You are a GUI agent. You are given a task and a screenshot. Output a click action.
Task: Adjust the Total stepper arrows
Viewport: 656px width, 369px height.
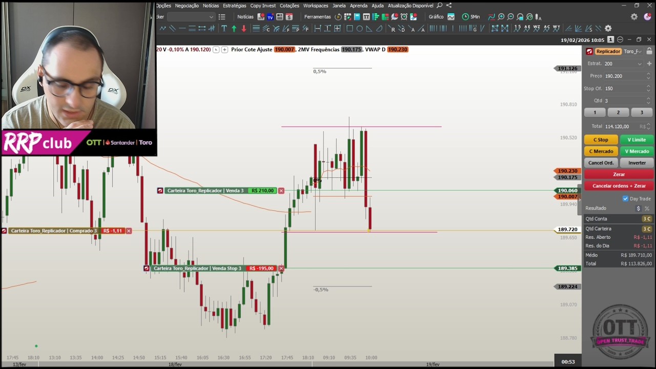tap(648, 126)
